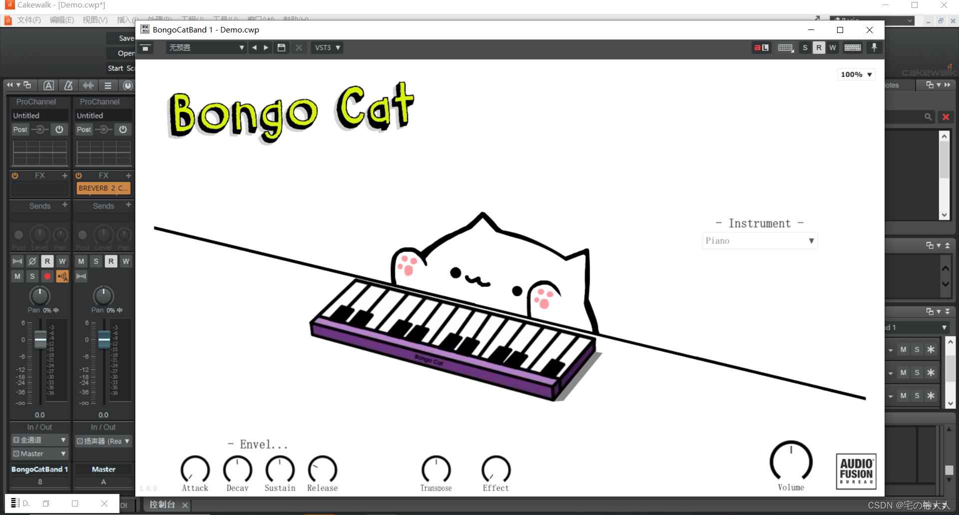The width and height of the screenshot is (959, 515).
Task: Toggle ProChannel power on BongoCatBand 1 strip
Action: (59, 129)
